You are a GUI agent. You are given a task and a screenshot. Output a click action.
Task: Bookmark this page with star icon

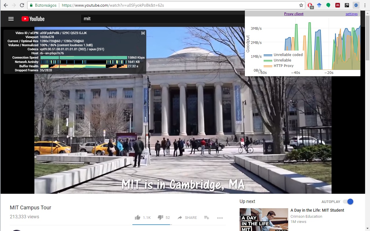pyautogui.click(x=301, y=5)
